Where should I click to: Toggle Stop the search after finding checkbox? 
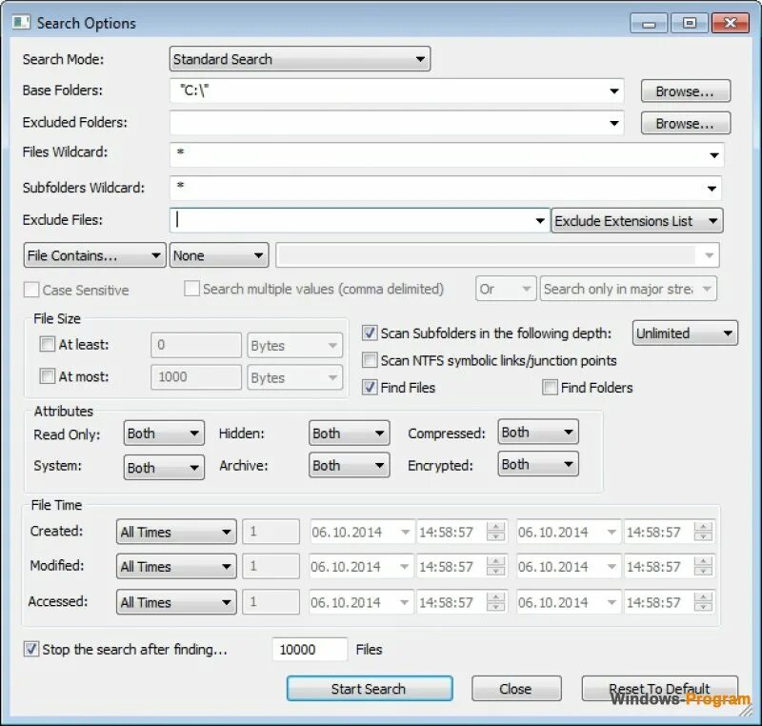point(31,649)
